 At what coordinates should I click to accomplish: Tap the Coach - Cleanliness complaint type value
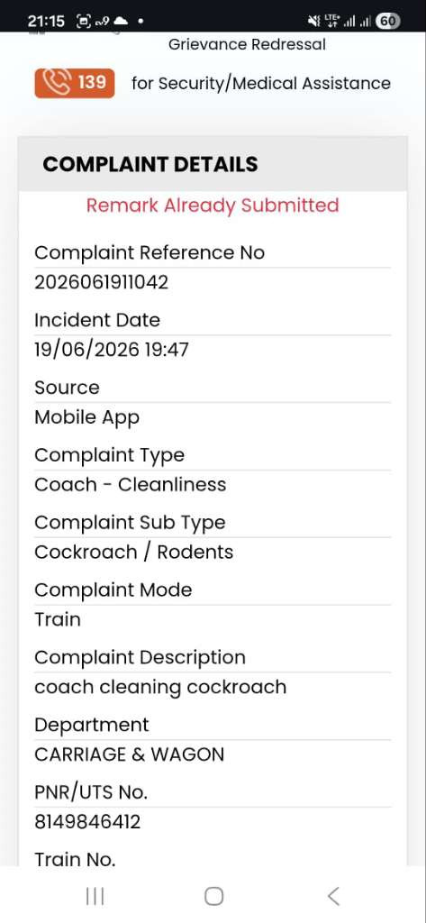[130, 484]
